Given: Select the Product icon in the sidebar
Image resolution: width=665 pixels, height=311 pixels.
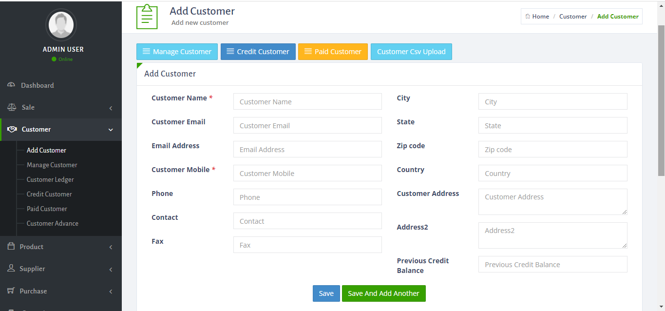Looking at the screenshot, I should tap(11, 247).
